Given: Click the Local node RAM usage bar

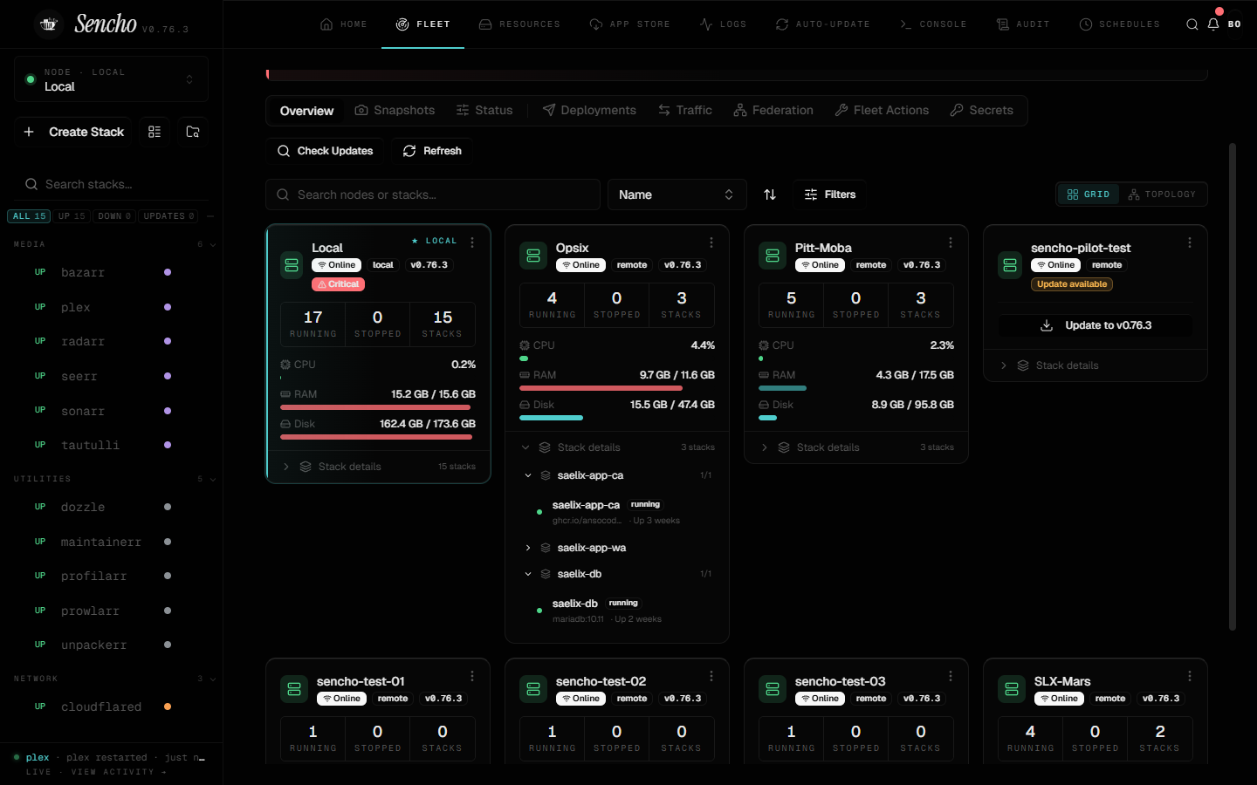Looking at the screenshot, I should coord(375,407).
